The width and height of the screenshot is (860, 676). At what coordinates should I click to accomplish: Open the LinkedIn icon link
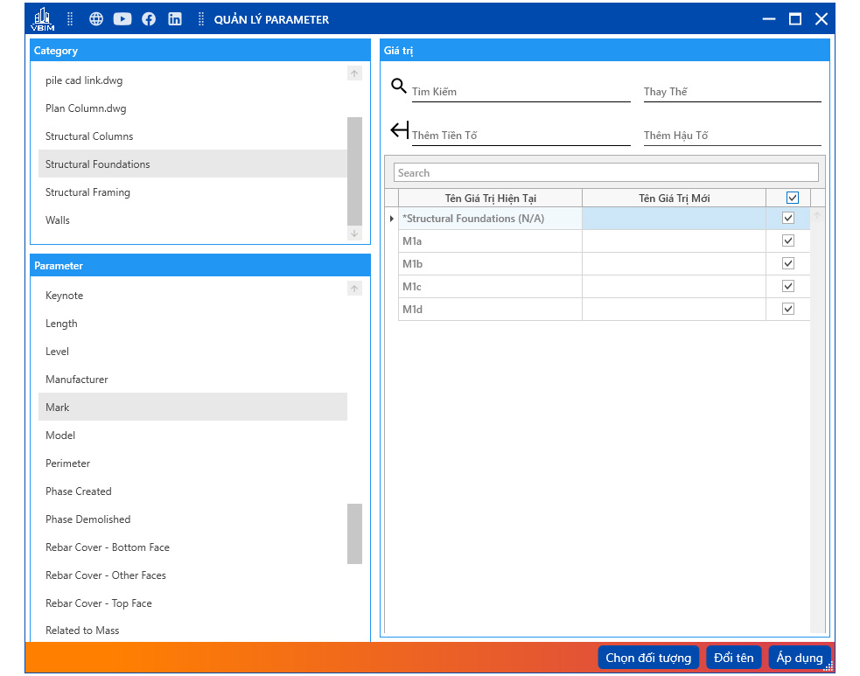click(175, 19)
